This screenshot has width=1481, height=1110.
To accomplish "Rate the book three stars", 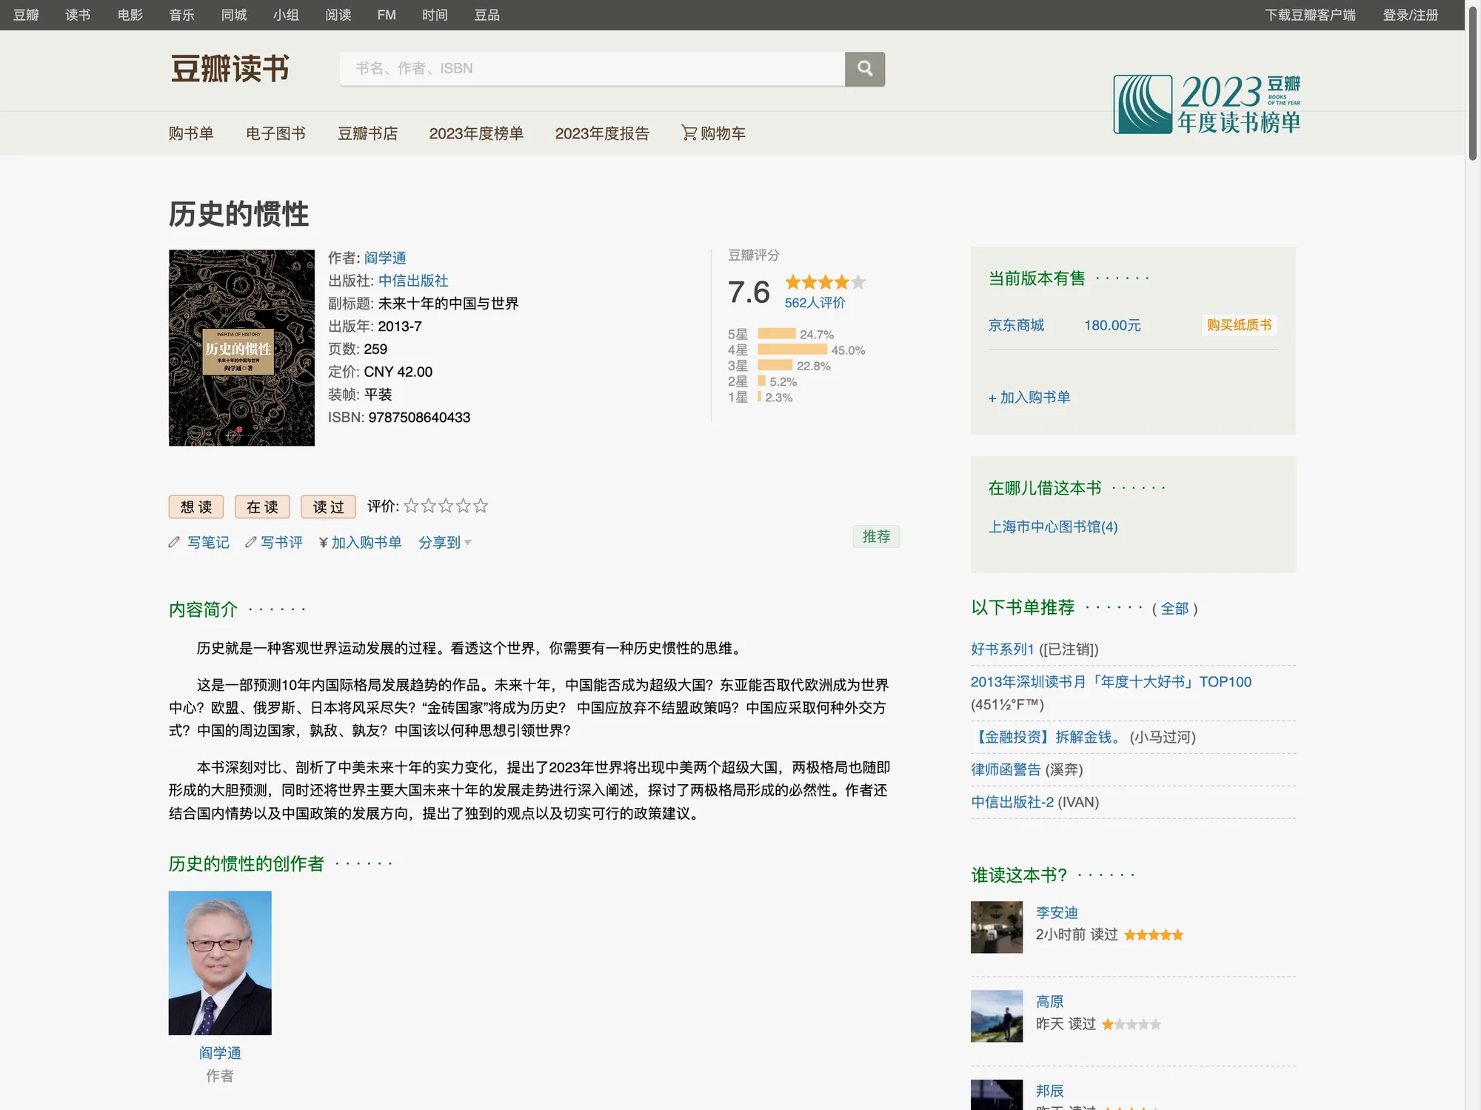I will tap(446, 506).
